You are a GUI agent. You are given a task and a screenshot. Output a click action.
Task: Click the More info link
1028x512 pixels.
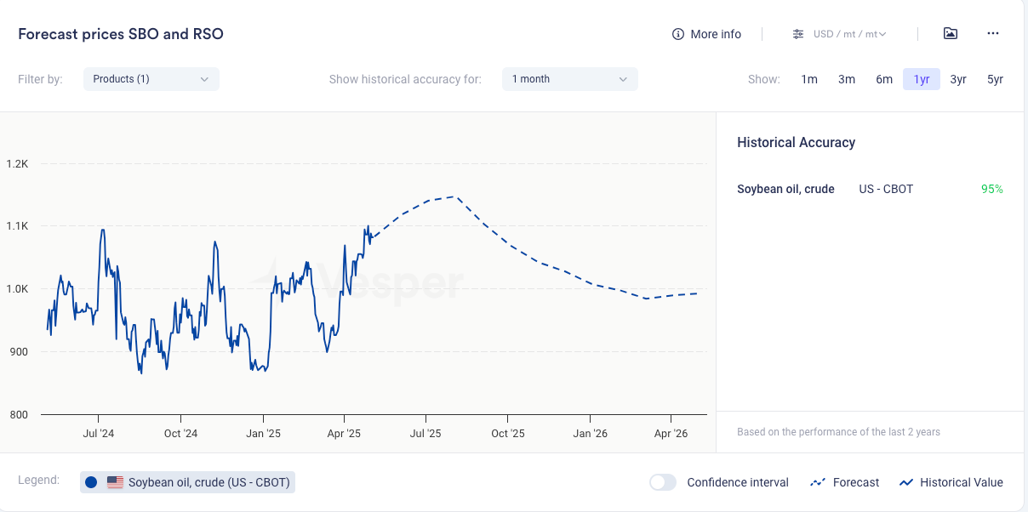coord(716,34)
